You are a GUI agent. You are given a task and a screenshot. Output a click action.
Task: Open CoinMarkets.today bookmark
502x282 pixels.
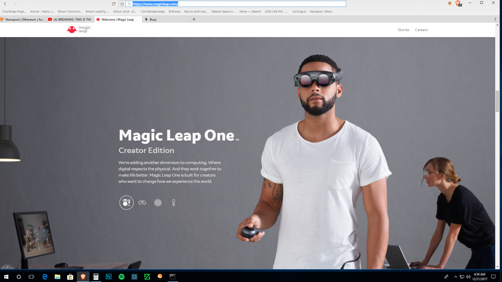153,11
